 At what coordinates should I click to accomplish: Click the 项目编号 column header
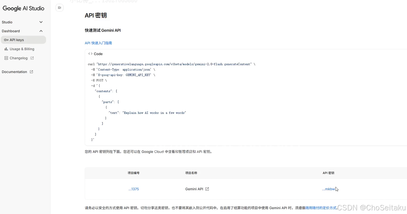[133, 173]
